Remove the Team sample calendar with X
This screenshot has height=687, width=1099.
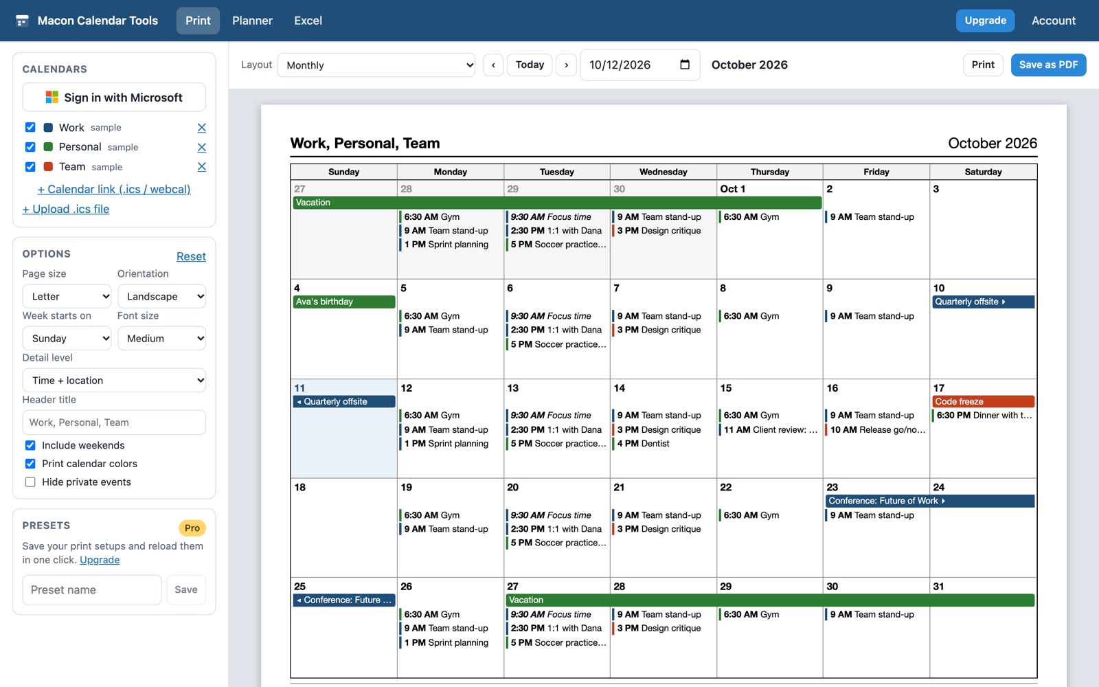(x=202, y=167)
